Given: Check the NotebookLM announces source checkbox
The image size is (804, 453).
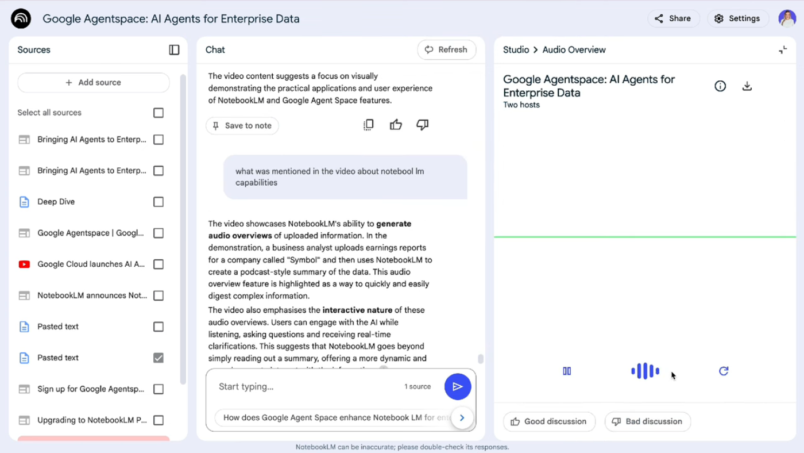Looking at the screenshot, I should coord(159,295).
